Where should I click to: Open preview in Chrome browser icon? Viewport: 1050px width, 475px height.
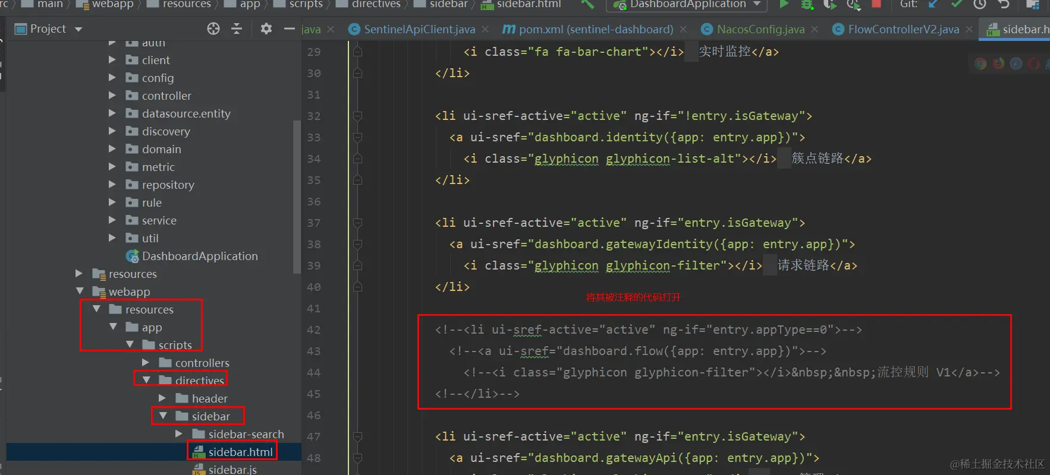tap(980, 64)
